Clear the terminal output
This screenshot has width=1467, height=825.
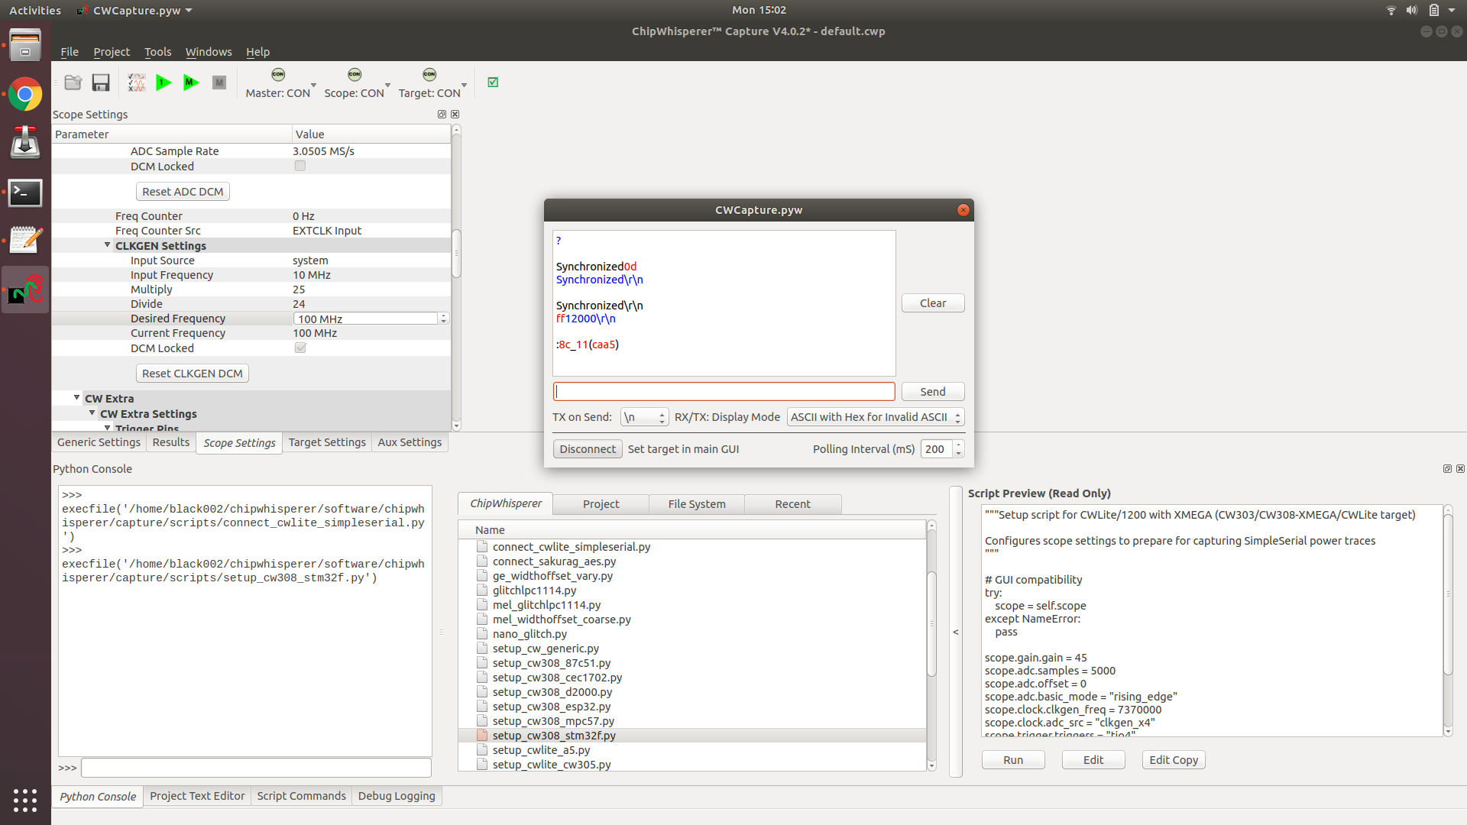pyautogui.click(x=933, y=303)
